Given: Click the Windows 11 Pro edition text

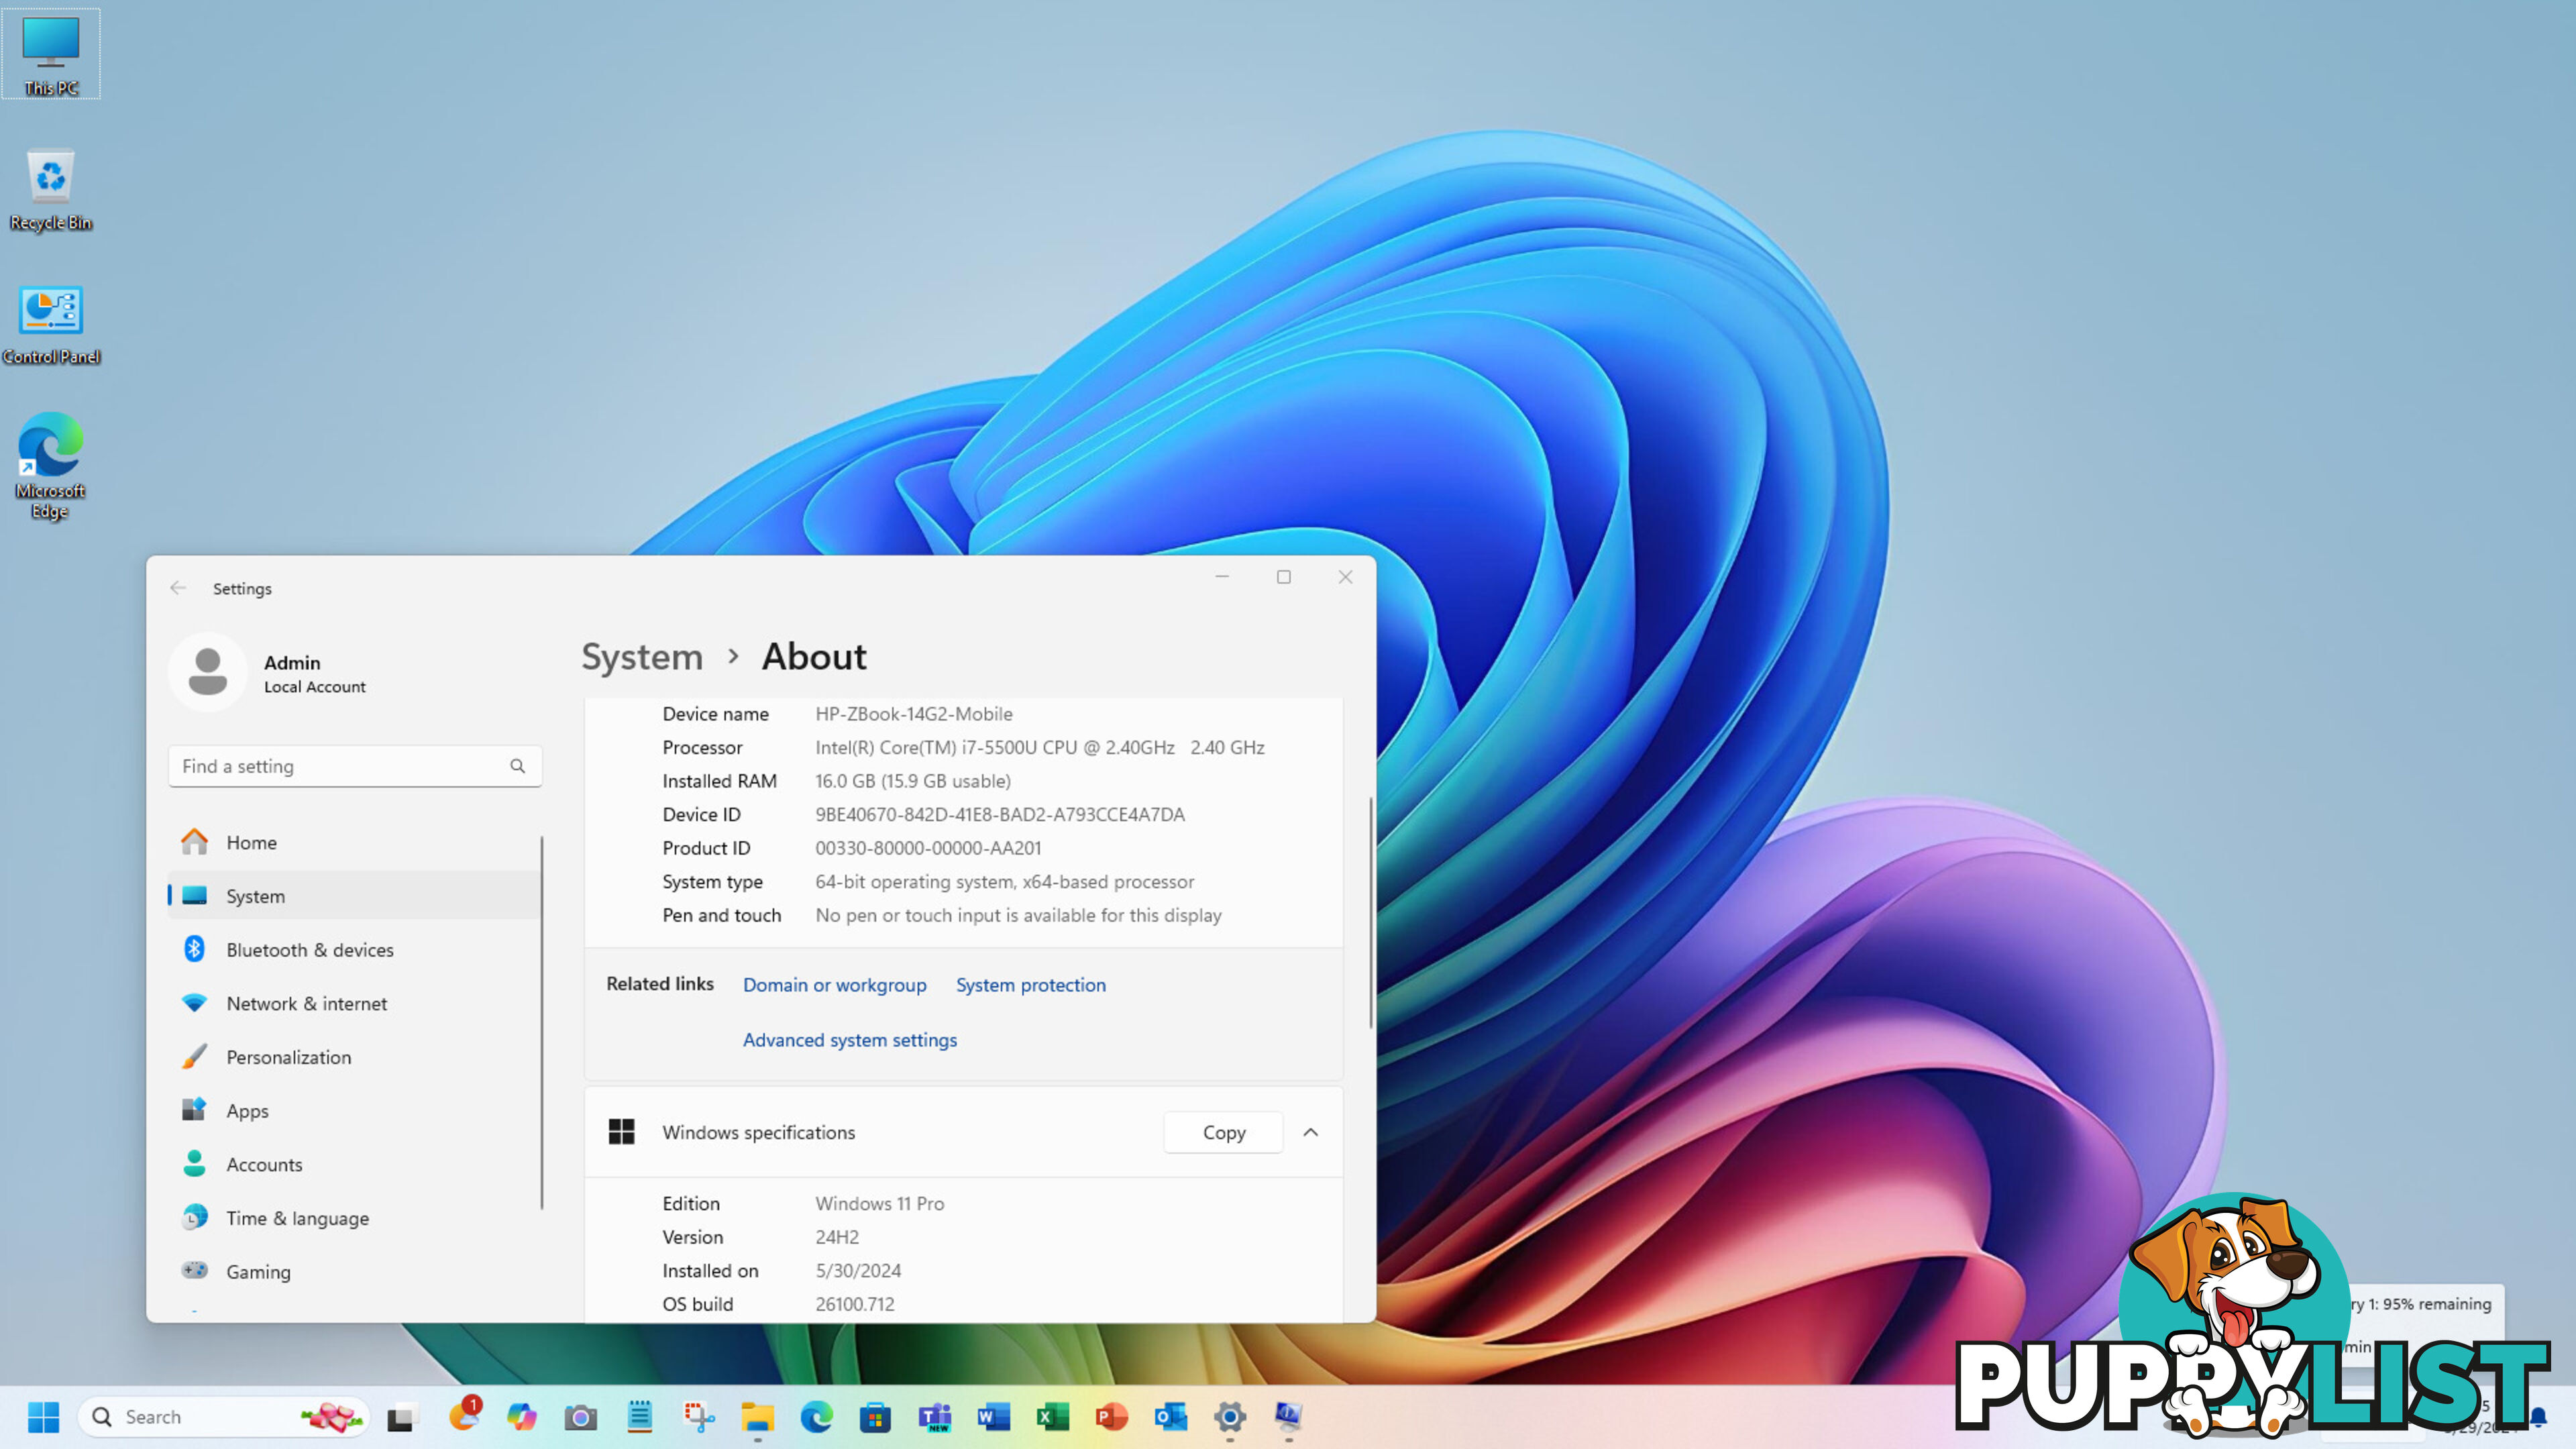Looking at the screenshot, I should click(879, 1203).
